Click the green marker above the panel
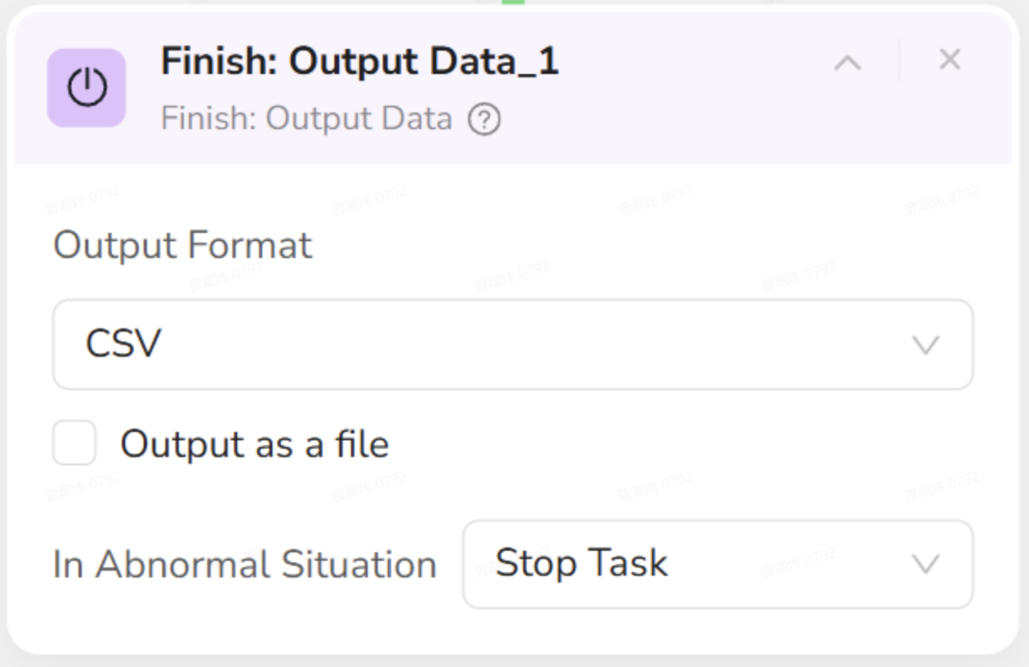This screenshot has height=667, width=1029. pyautogui.click(x=513, y=2)
